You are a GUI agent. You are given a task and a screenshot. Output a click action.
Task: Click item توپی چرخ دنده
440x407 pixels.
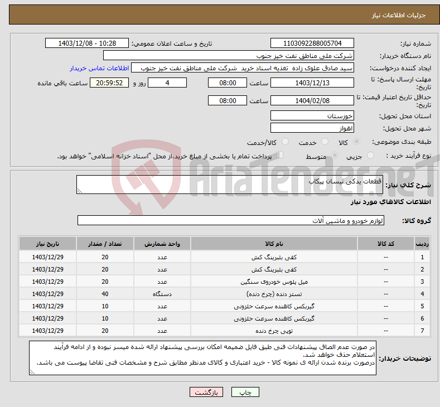point(274,331)
